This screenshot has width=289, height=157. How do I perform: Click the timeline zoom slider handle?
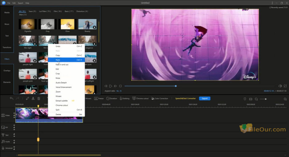[x=266, y=99]
